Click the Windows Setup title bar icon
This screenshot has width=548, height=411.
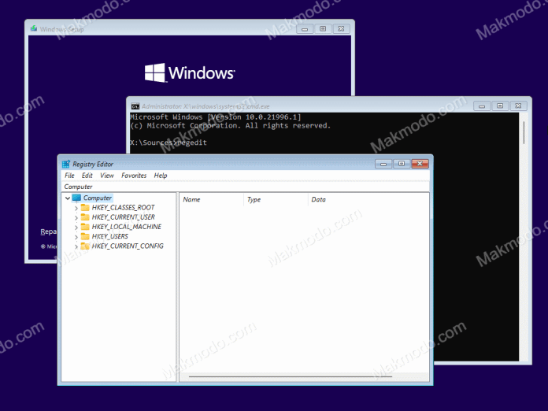pos(34,28)
